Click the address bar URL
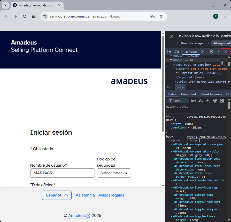Image resolution: width=231 pixels, height=222 pixels. tap(85, 16)
